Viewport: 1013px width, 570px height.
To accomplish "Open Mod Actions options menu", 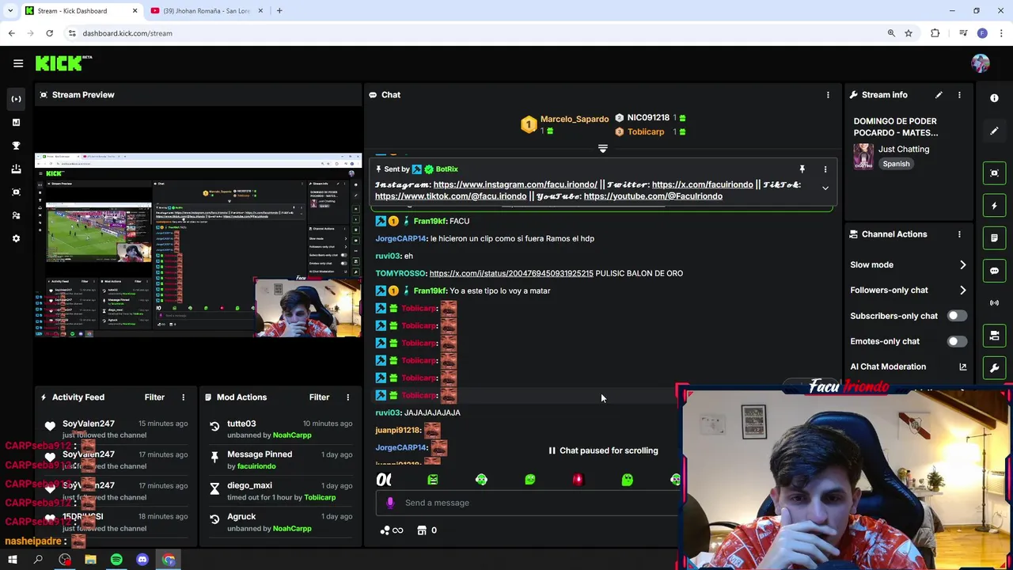I will click(x=347, y=397).
